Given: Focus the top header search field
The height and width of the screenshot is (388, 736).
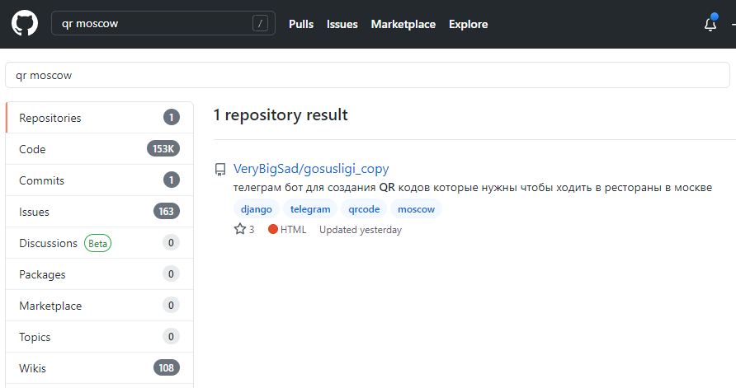Looking at the screenshot, I should coord(163,23).
